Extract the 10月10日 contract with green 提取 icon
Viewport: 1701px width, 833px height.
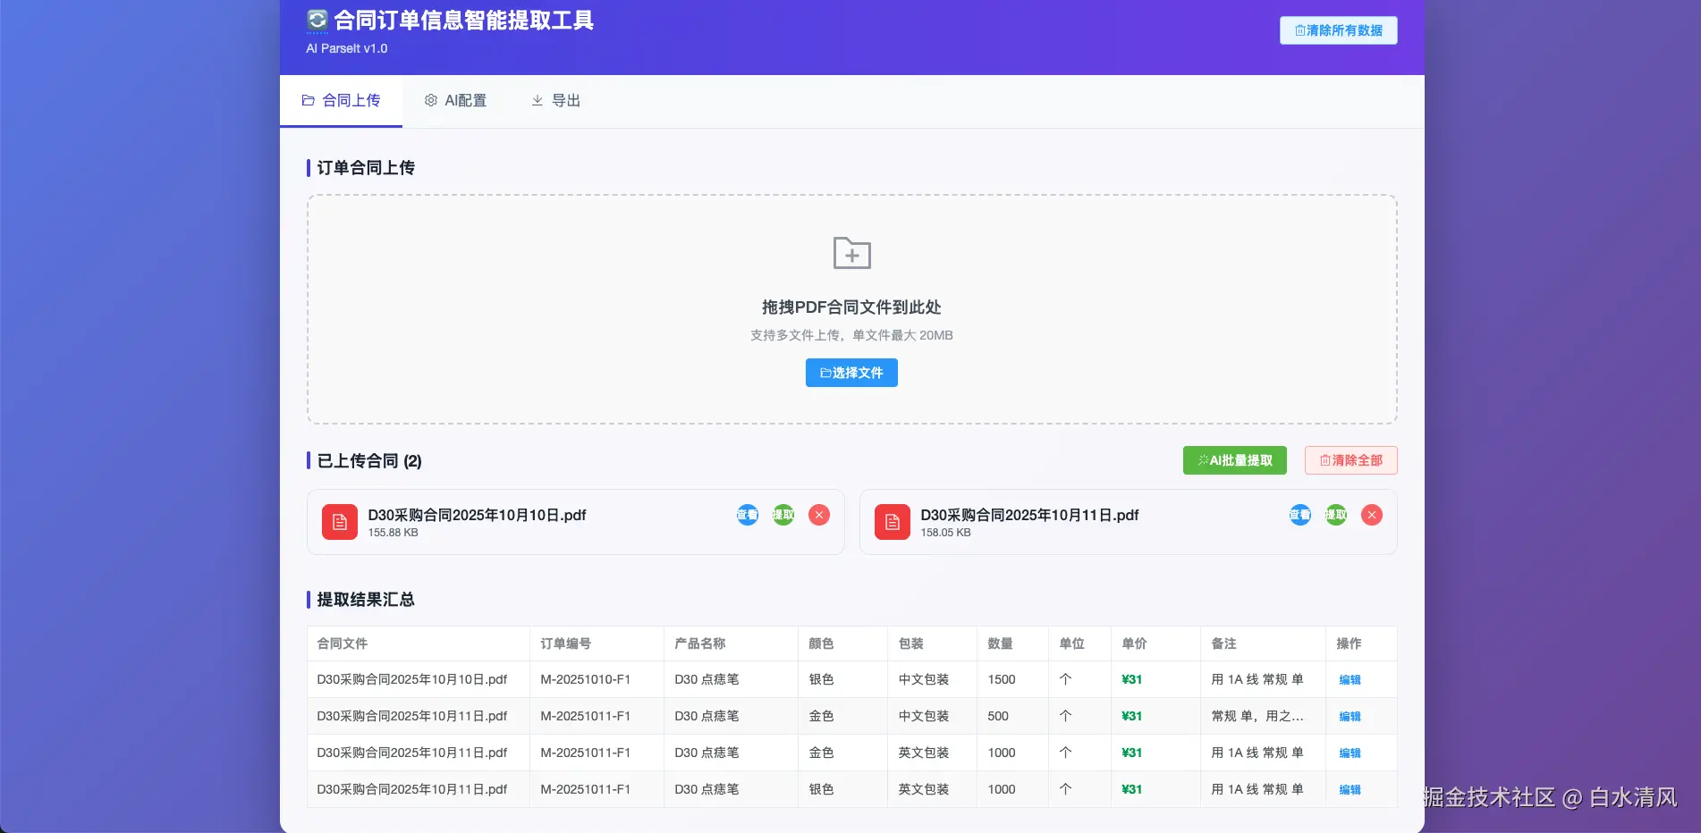tap(783, 515)
